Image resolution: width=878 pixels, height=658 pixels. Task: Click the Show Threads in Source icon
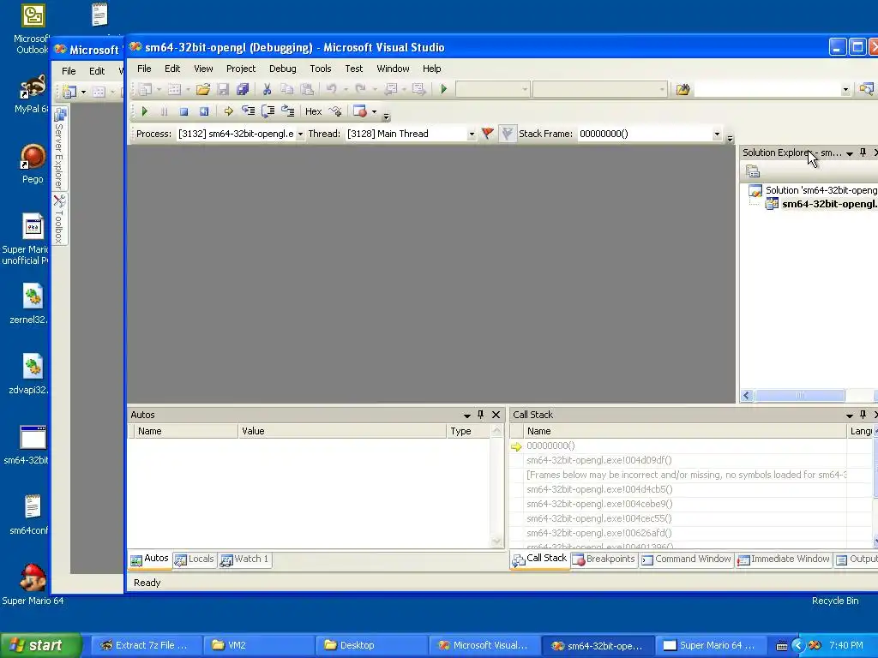335,111
